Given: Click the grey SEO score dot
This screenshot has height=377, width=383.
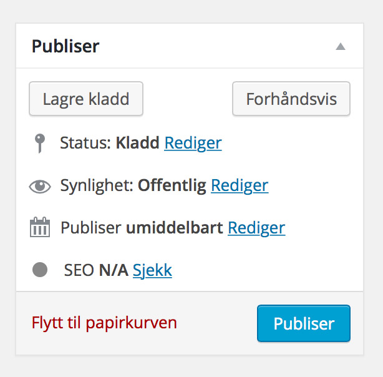Looking at the screenshot, I should pyautogui.click(x=40, y=270).
